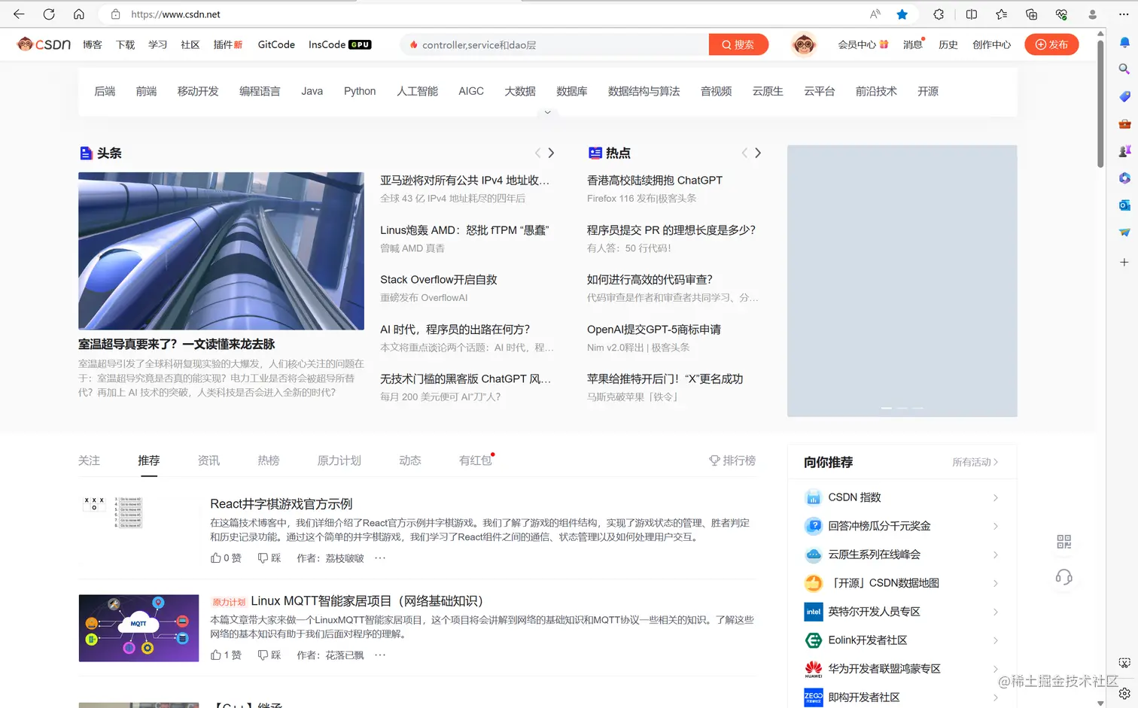The width and height of the screenshot is (1138, 708).
Task: Open split screen view icon
Action: (972, 14)
